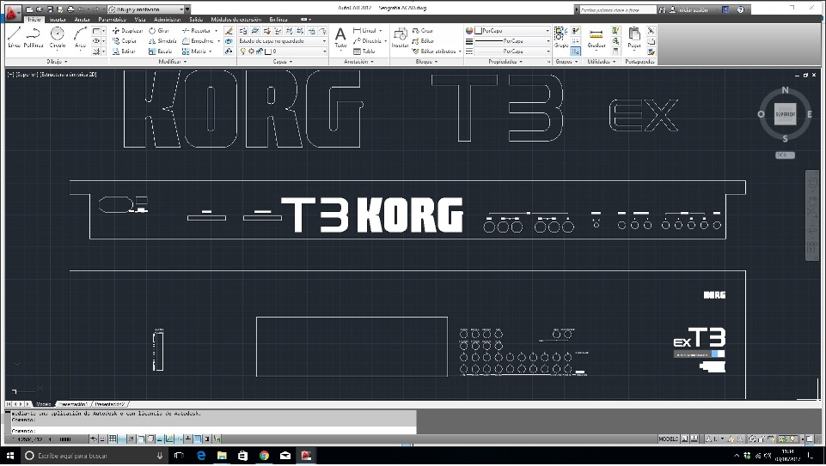Click the Estirar (stretch) tool
The height and width of the screenshot is (466, 826).
pyautogui.click(x=124, y=51)
